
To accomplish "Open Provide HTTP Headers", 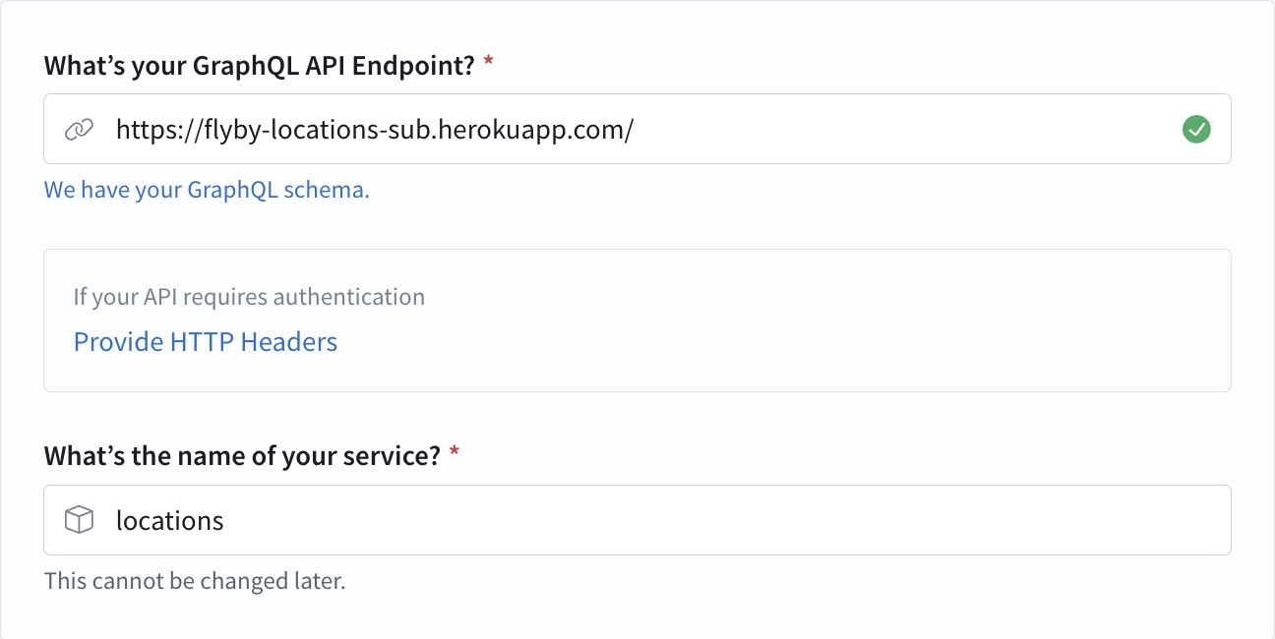I will [205, 341].
